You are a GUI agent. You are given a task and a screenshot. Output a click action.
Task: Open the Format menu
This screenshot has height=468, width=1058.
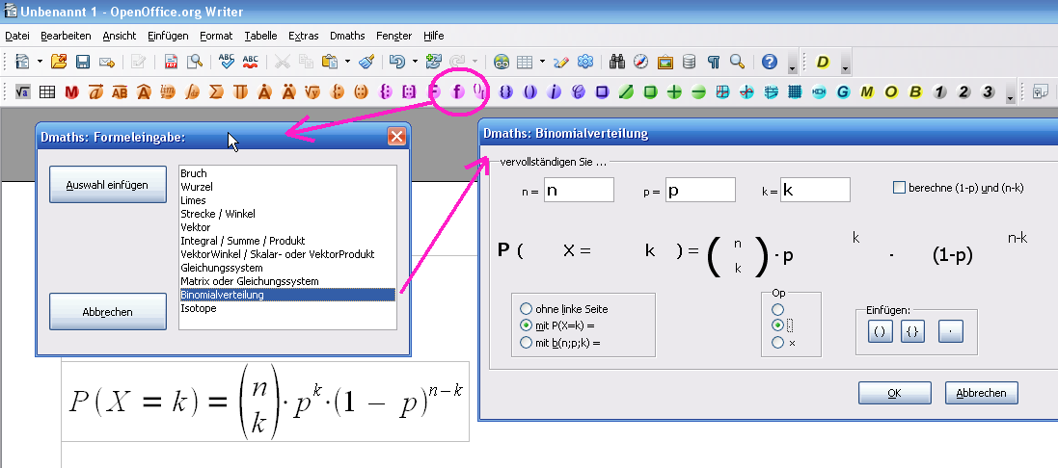[216, 36]
